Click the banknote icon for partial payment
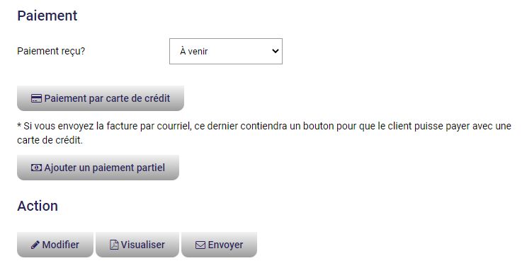The height and width of the screenshot is (268, 522). click(36, 168)
